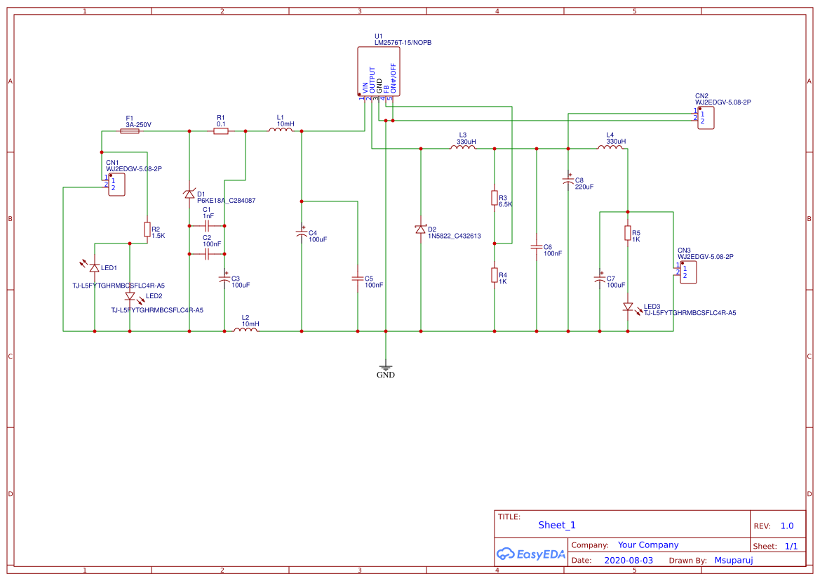Select capacitor C6 symbol
820x581 pixels.
(537, 247)
